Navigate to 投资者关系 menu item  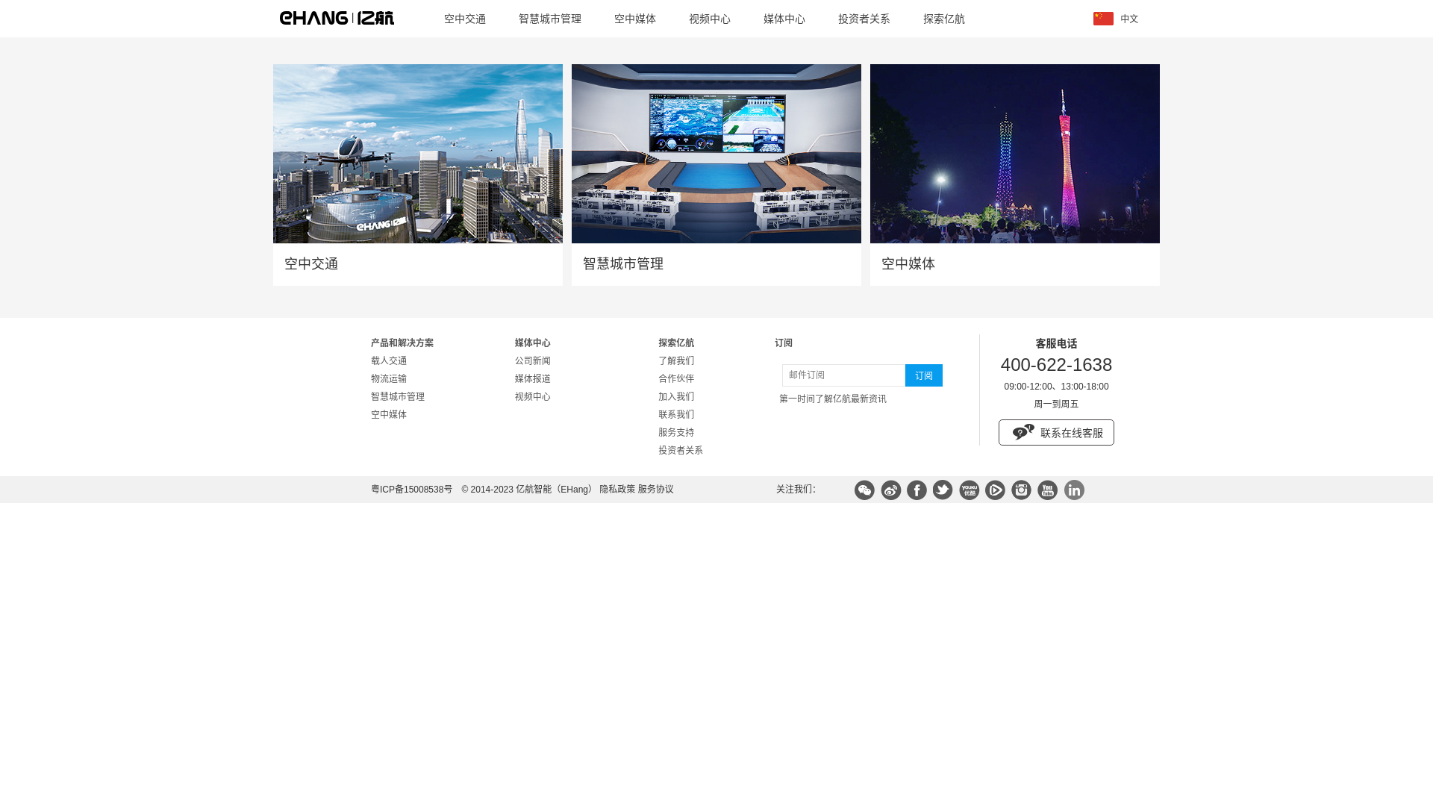(864, 19)
